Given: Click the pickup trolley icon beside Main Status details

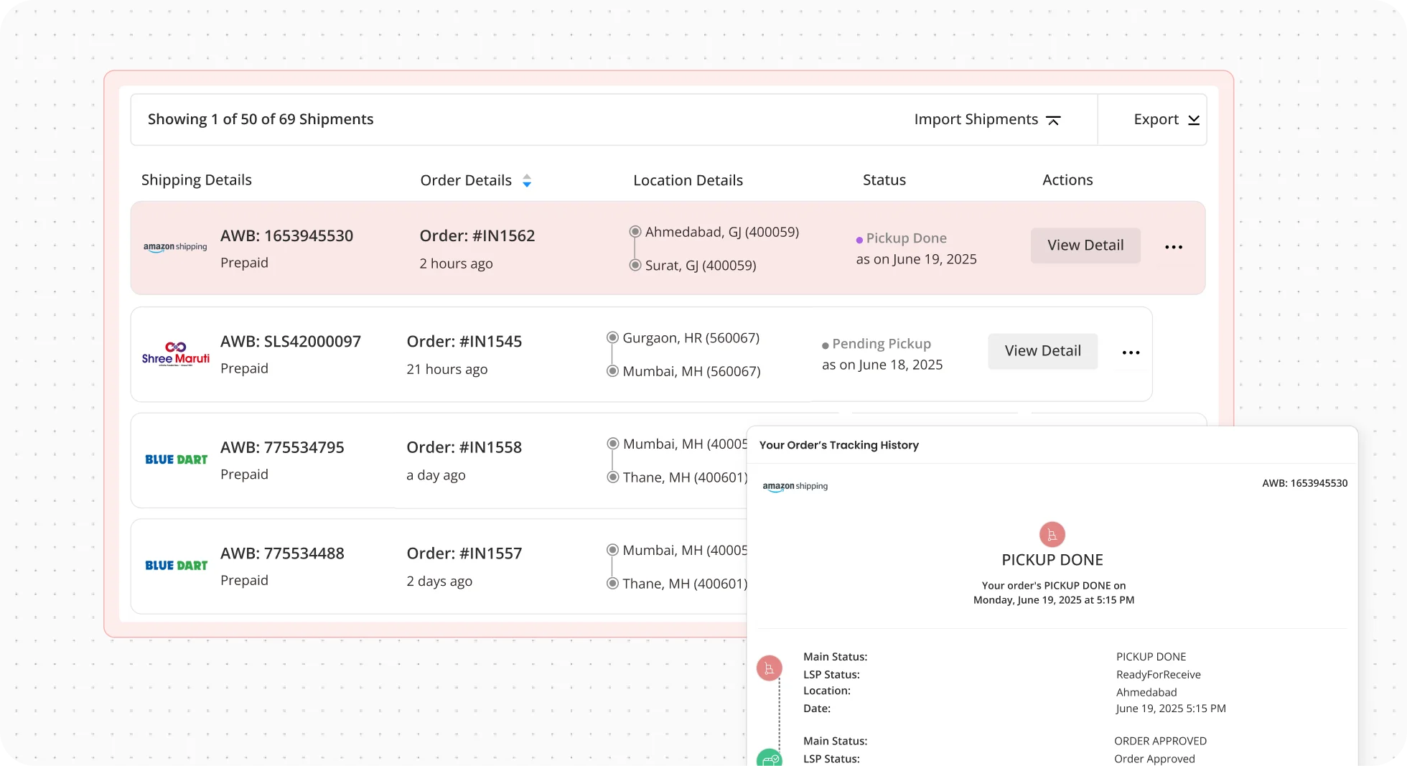Looking at the screenshot, I should [770, 667].
